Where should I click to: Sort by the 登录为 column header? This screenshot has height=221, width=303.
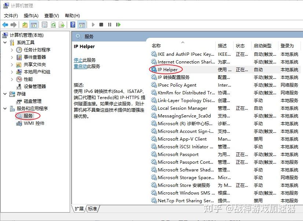coord(289,46)
